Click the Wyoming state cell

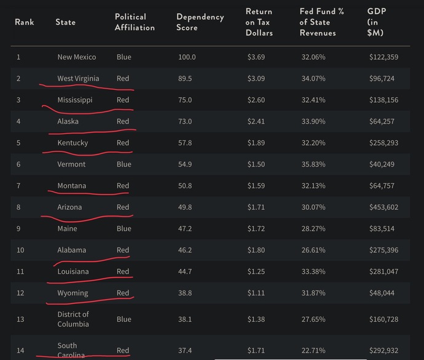coord(73,293)
